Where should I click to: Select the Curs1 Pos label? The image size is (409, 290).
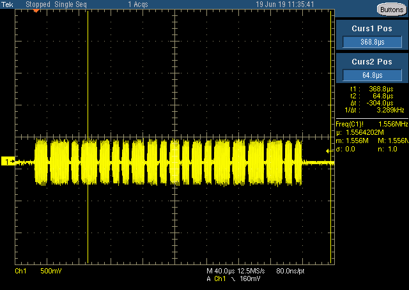coord(371,28)
